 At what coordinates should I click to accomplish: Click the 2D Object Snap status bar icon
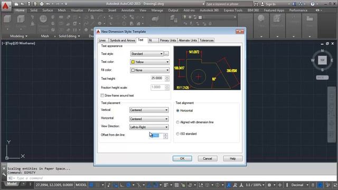(156, 185)
